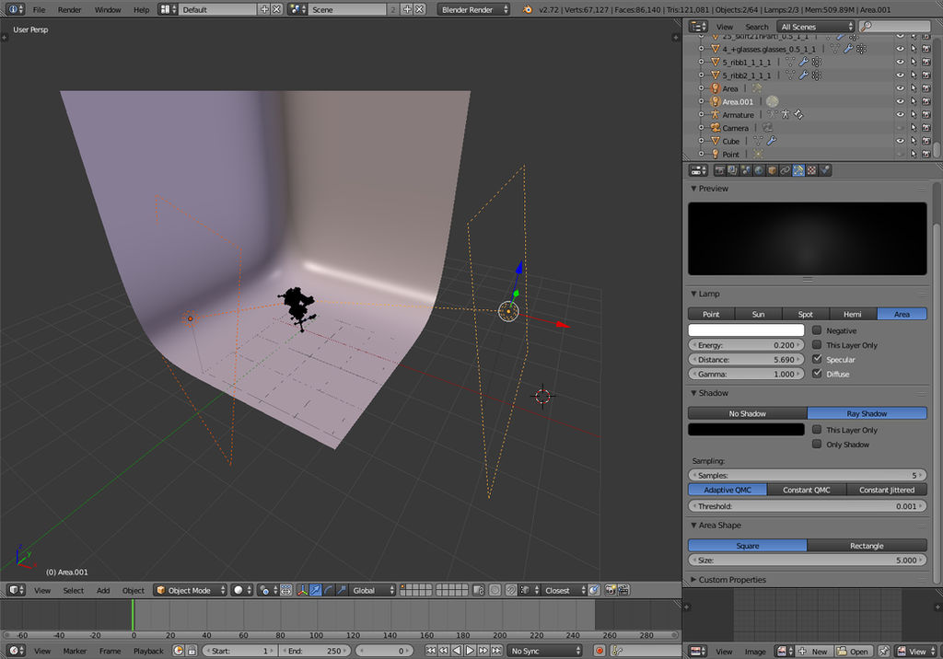Open the Object Mode dropdown
The height and width of the screenshot is (659, 943).
pyautogui.click(x=190, y=591)
